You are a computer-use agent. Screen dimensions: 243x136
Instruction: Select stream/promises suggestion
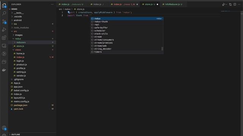(127, 43)
